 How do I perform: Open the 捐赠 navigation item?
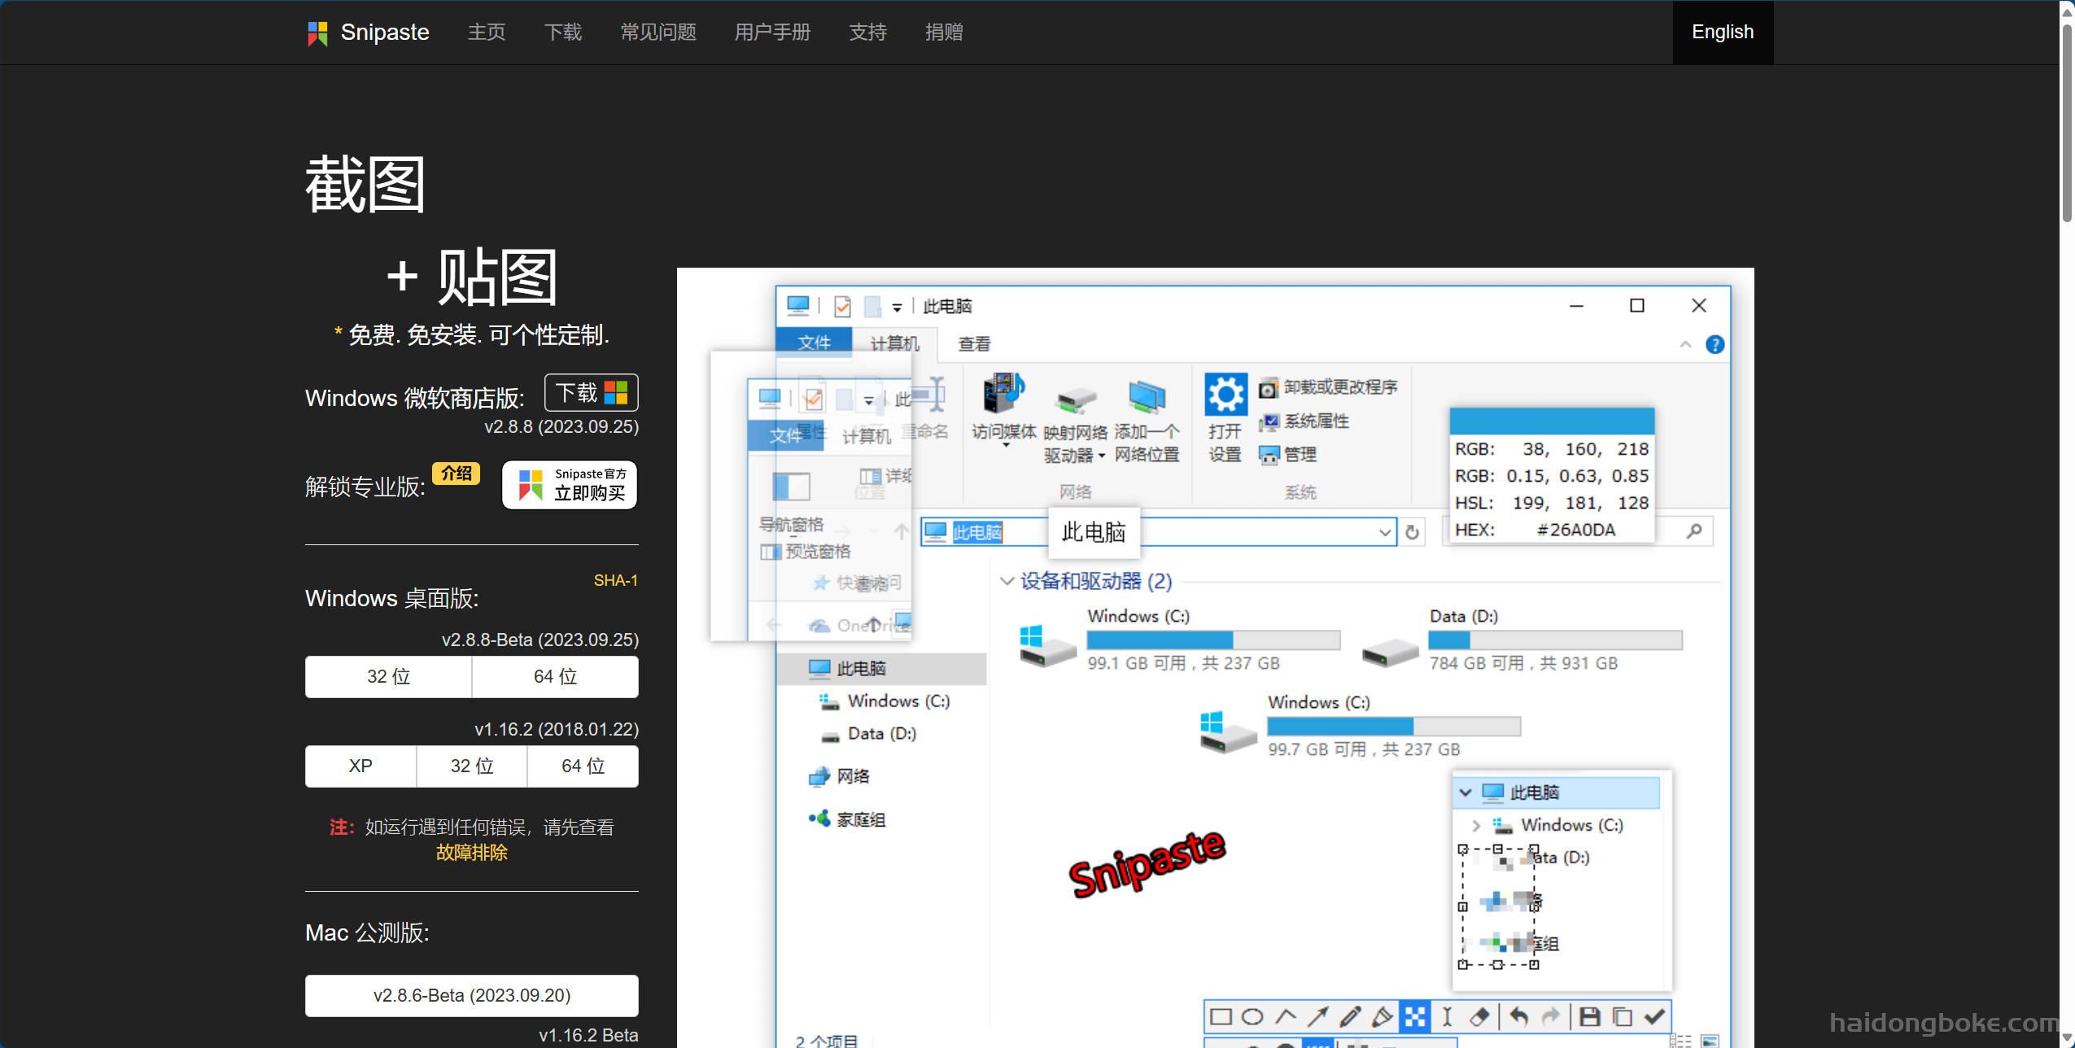(944, 33)
